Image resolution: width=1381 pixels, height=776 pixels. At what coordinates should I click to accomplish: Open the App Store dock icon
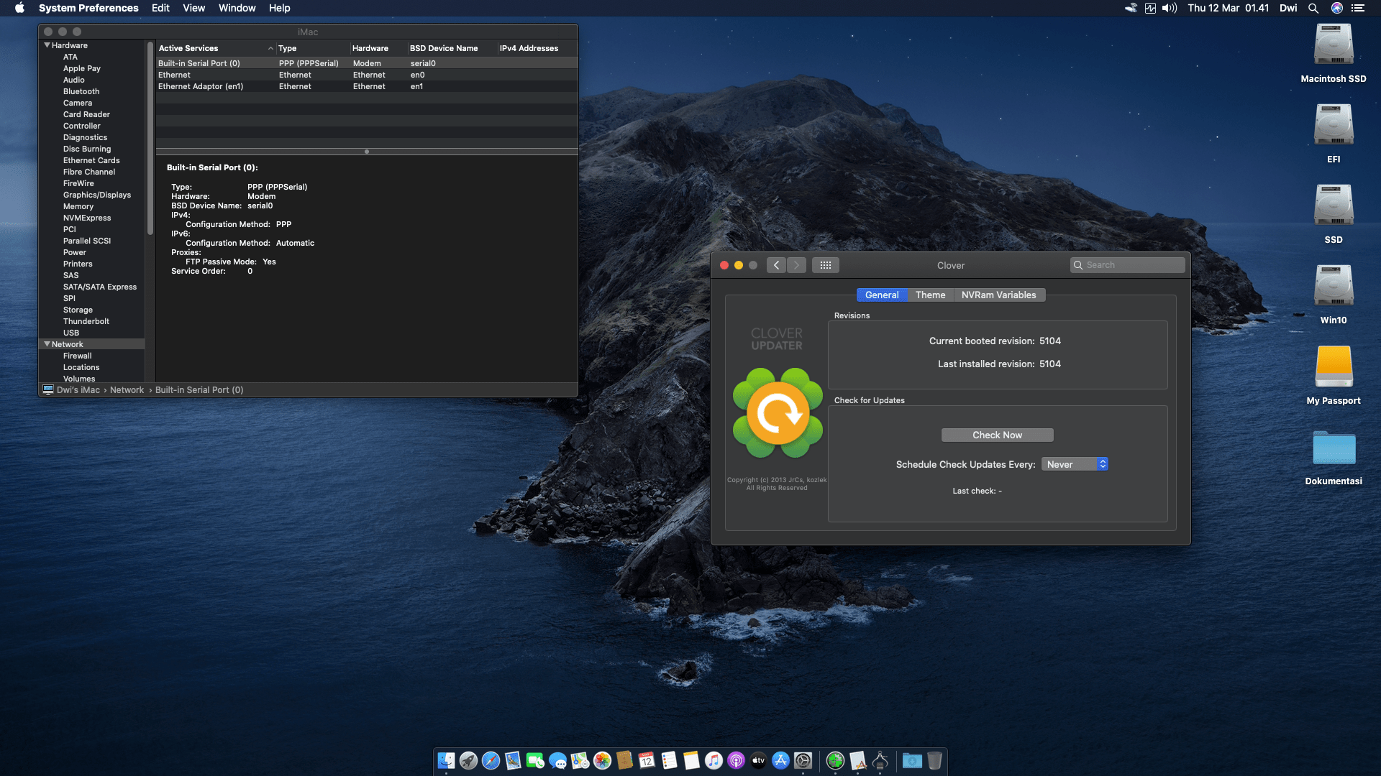click(x=780, y=760)
